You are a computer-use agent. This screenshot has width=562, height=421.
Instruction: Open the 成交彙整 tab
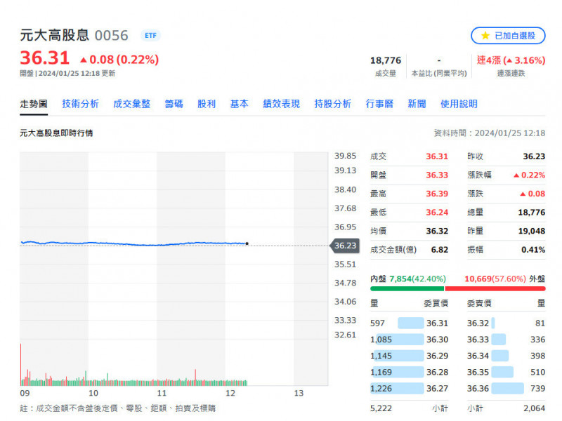coord(131,104)
